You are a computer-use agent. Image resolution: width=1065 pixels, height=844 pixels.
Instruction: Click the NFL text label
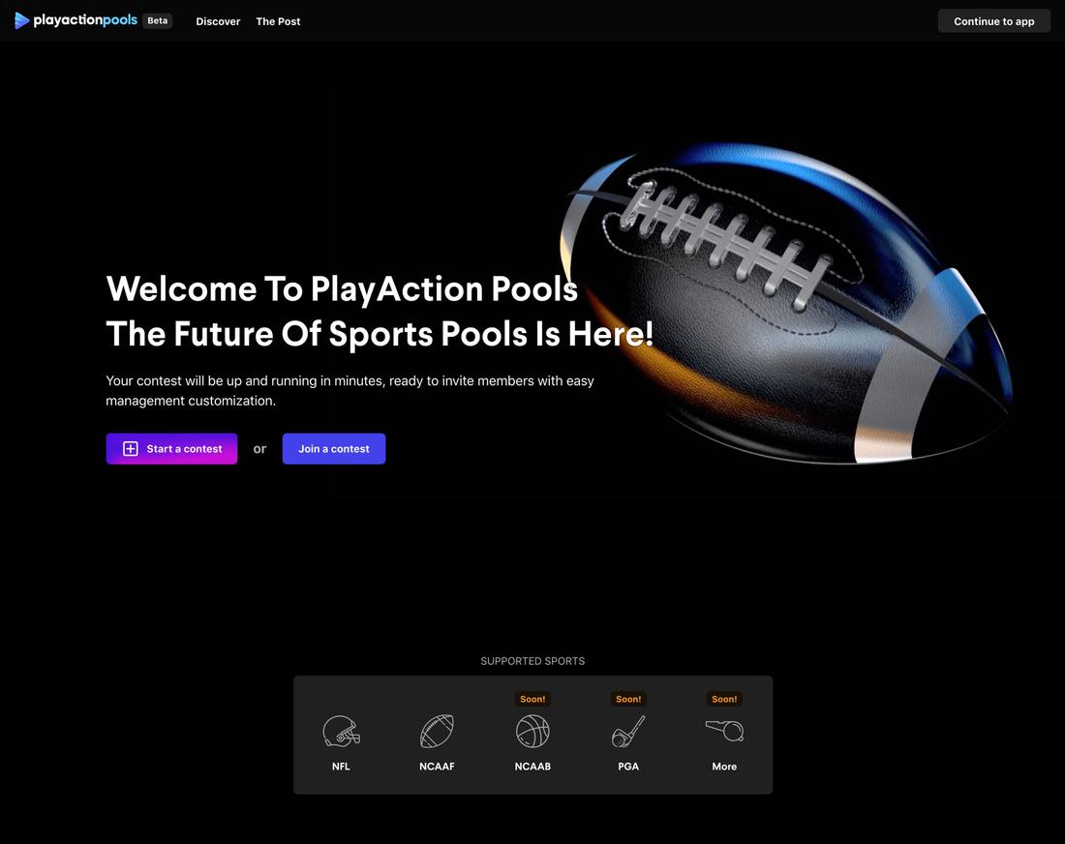(x=341, y=767)
